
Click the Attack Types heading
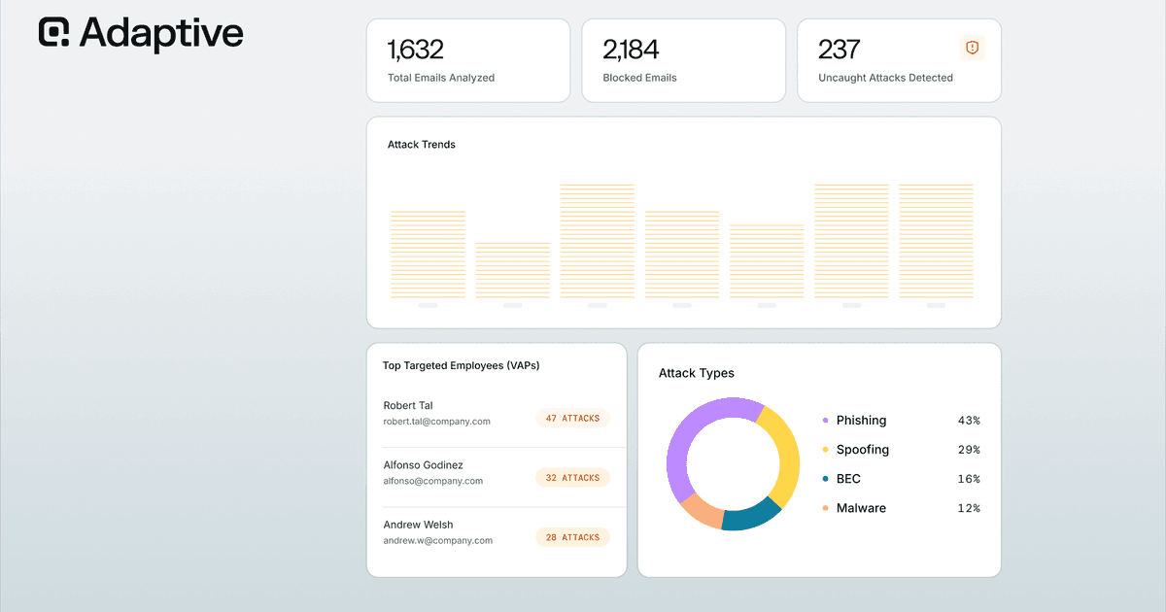click(697, 373)
